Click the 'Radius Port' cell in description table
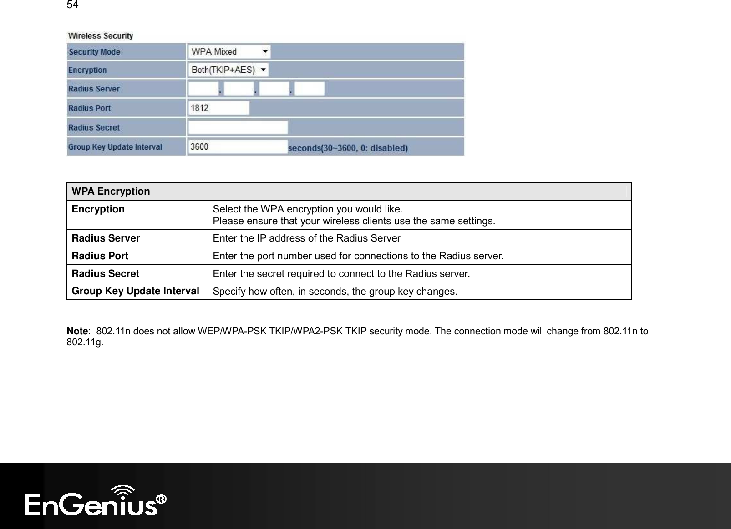This screenshot has height=529, width=731. point(137,256)
